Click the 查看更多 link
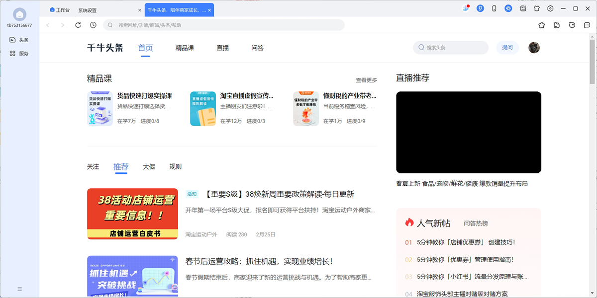 click(x=366, y=80)
